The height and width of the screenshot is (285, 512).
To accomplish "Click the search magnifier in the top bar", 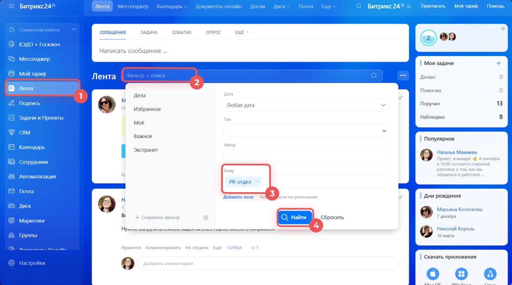I will coord(359,6).
